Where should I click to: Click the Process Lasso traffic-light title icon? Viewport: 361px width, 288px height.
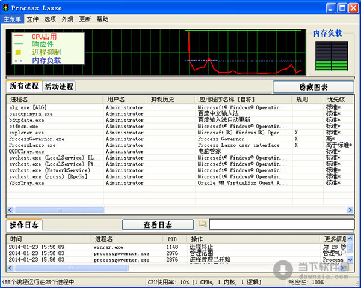pos(5,8)
